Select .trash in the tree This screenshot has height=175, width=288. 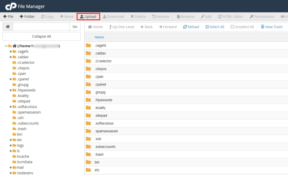tap(22, 129)
